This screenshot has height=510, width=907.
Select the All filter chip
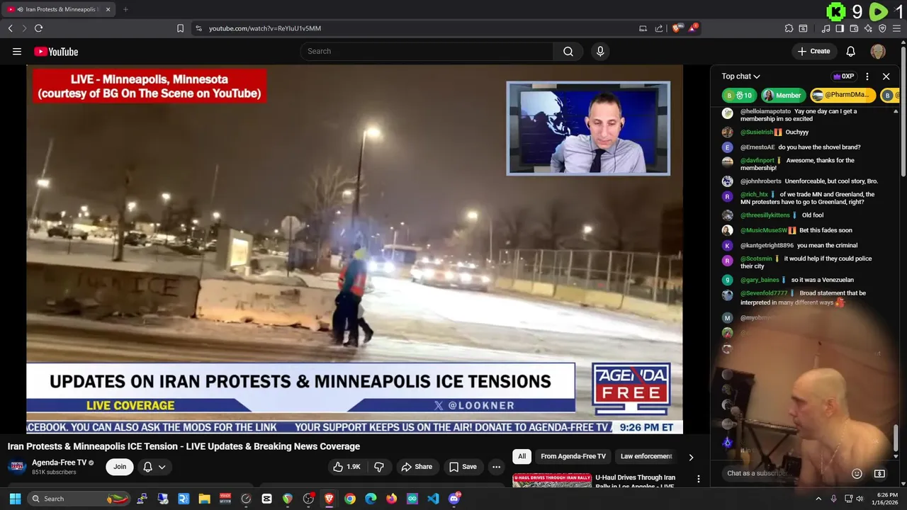click(x=522, y=456)
